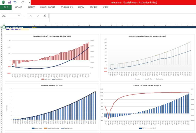The image size is (196, 133).
Task: Switch to the HOME ribbon tab
Action: click(18, 7)
